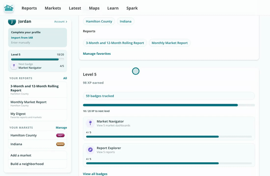Image resolution: width=270 pixels, height=176 pixels.
Task: Go to the Latest tab
Action: pos(75,8)
